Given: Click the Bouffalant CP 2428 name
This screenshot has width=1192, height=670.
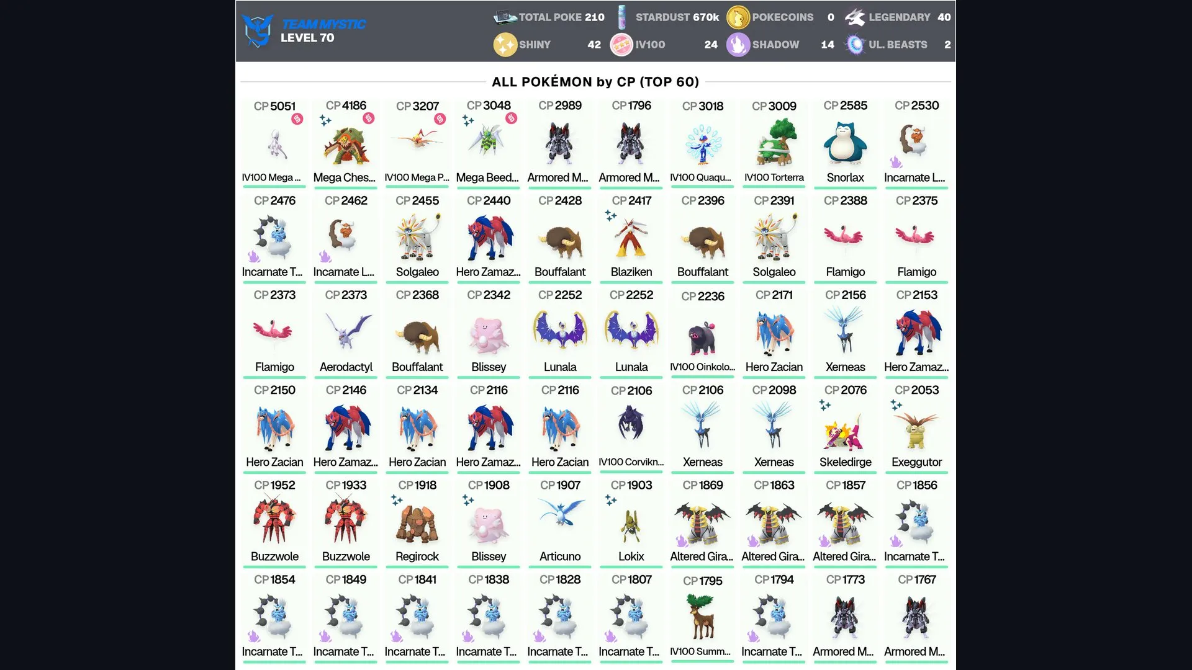Looking at the screenshot, I should pyautogui.click(x=560, y=272).
